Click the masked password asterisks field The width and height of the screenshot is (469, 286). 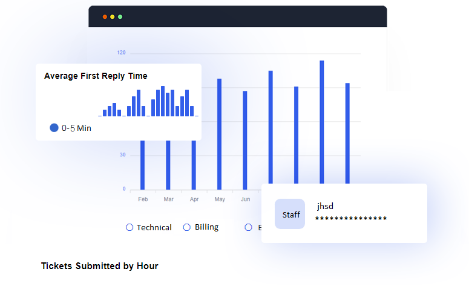351,218
